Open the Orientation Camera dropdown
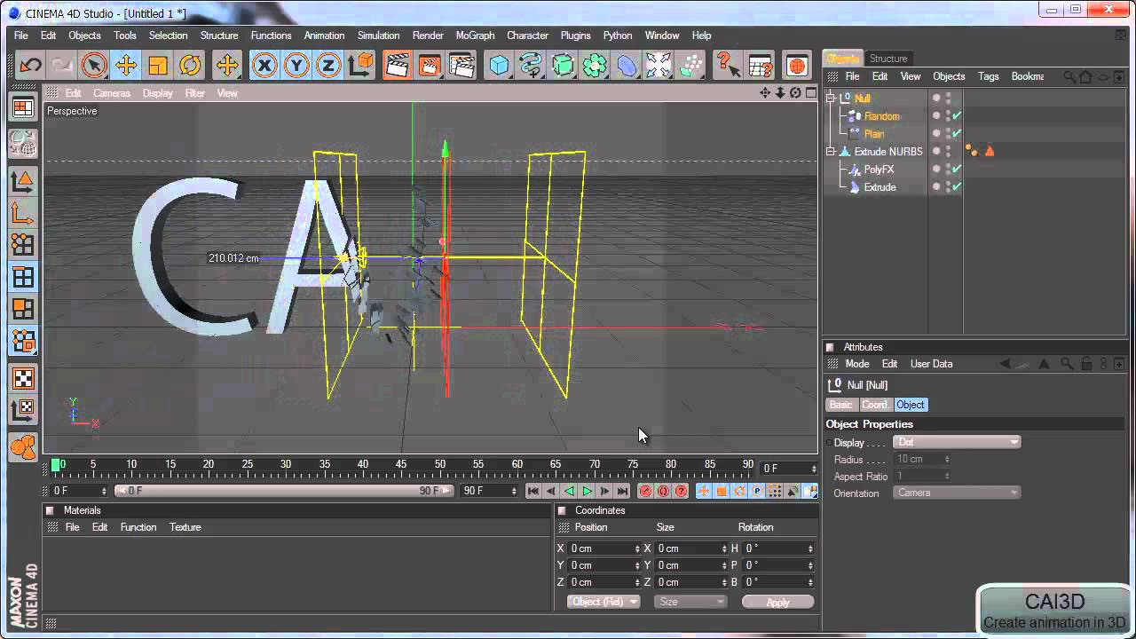The image size is (1136, 639). pyautogui.click(x=956, y=493)
